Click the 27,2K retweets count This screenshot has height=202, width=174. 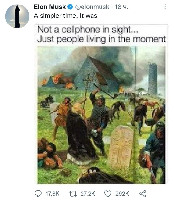88,194
